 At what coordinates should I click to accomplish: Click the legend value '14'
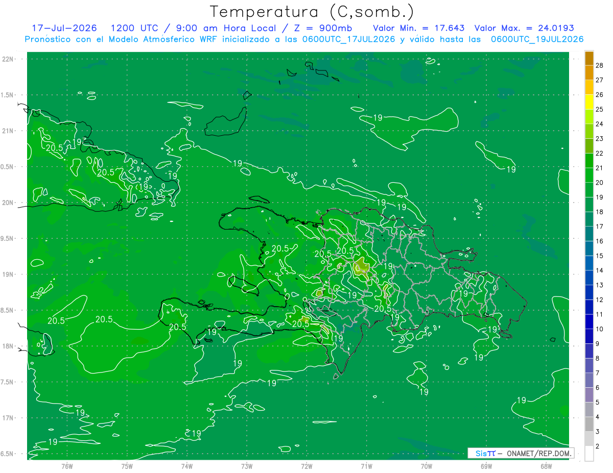(600, 270)
